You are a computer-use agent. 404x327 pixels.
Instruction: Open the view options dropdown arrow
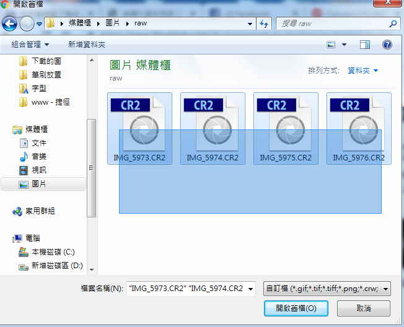coord(344,45)
